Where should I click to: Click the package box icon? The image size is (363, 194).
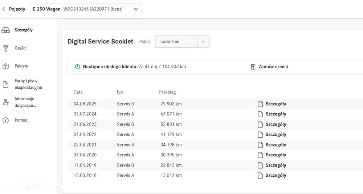(5, 66)
